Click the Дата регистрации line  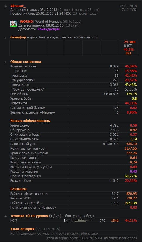tap(55, 10)
